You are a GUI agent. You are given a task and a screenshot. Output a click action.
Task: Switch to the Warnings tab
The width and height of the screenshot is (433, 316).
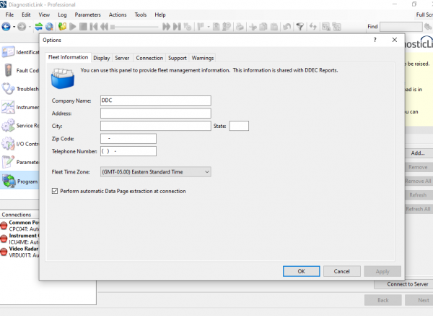[203, 58]
